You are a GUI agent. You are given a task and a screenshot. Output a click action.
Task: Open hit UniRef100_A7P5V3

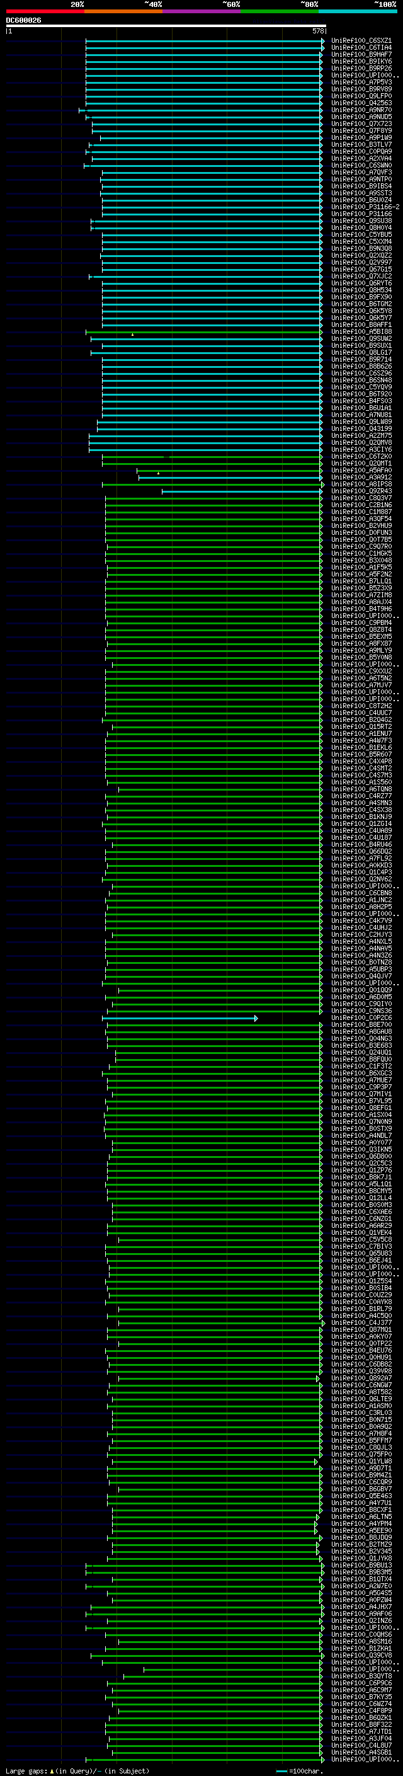pyautogui.click(x=361, y=82)
